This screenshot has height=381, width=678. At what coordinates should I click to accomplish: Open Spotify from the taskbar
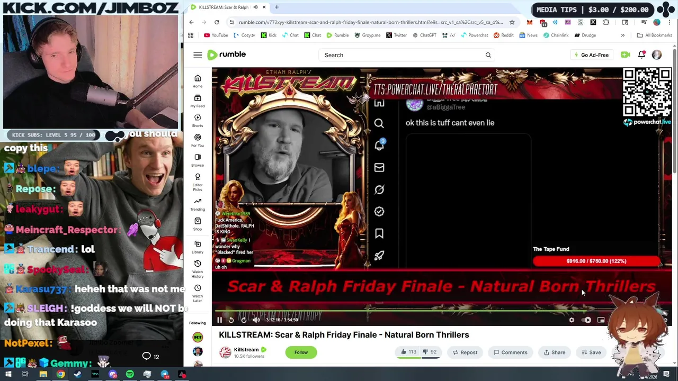click(130, 374)
